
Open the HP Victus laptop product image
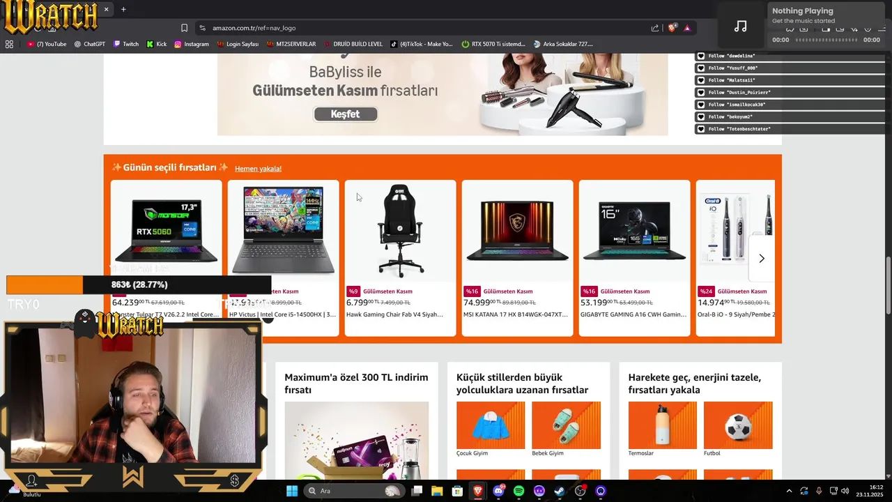click(x=283, y=230)
